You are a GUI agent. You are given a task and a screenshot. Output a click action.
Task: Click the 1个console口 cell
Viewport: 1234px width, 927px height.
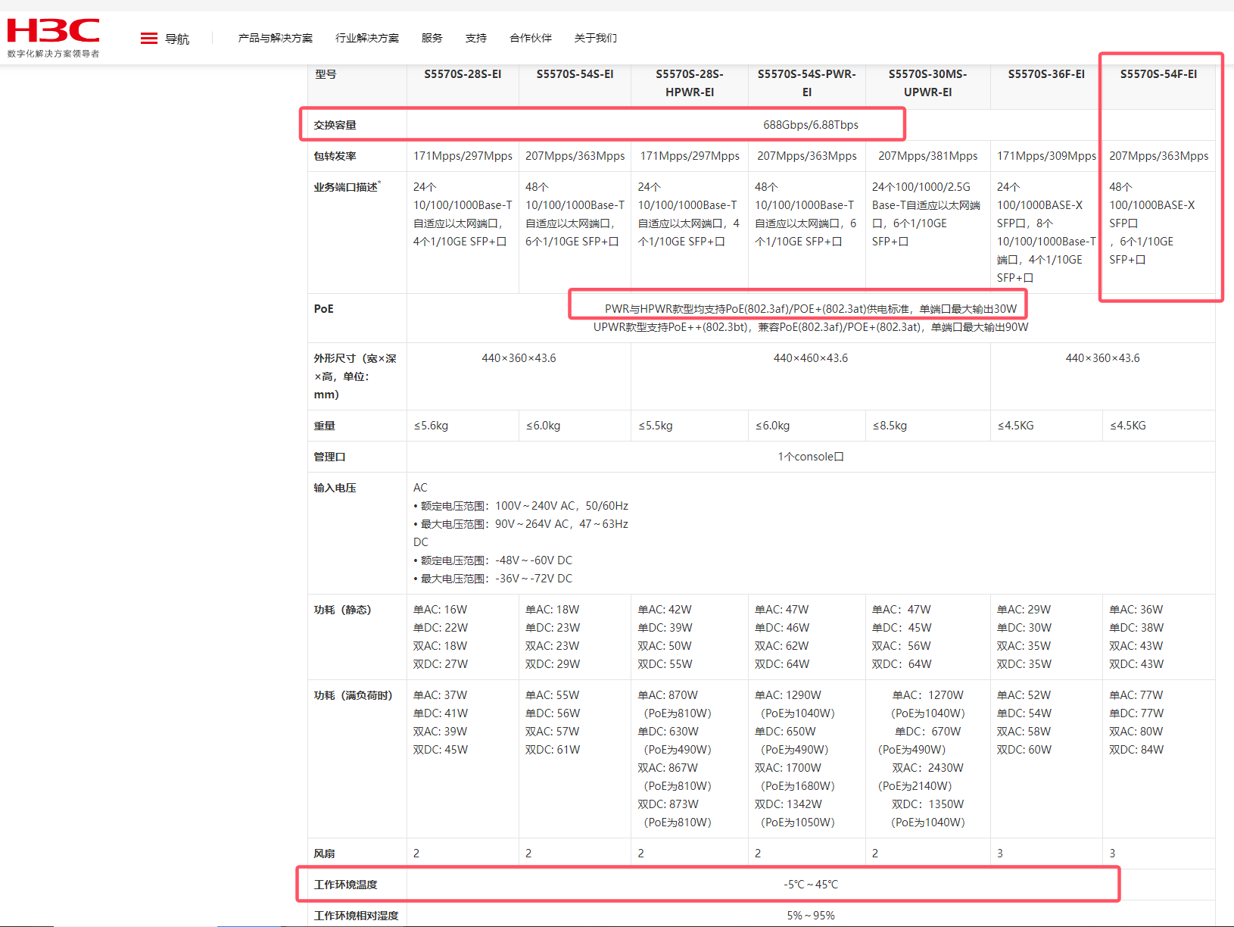810,457
